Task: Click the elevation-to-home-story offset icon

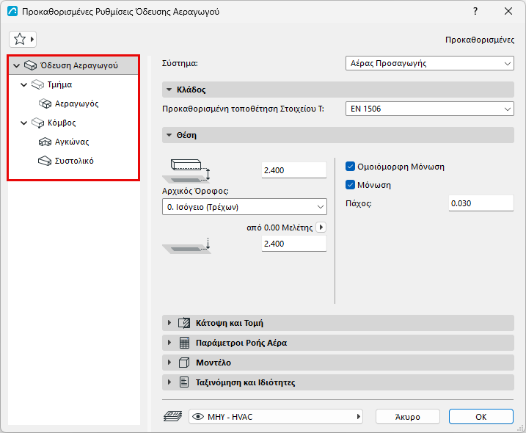Action: pyautogui.click(x=186, y=170)
